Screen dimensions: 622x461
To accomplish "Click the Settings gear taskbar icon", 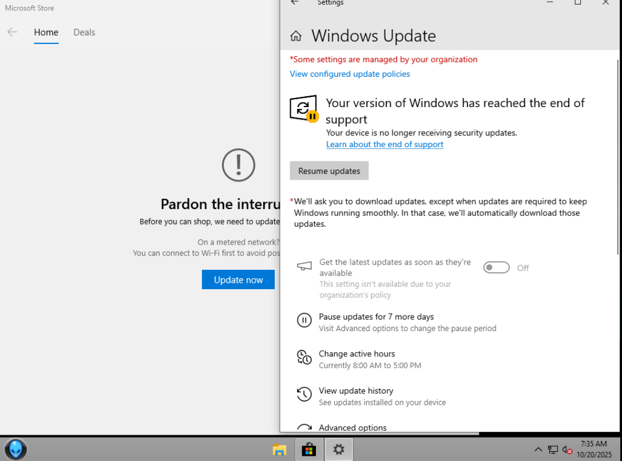I will click(x=339, y=450).
